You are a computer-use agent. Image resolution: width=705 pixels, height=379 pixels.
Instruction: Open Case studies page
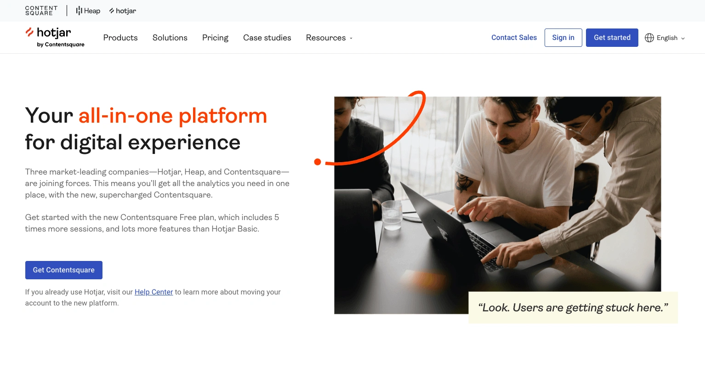(267, 38)
